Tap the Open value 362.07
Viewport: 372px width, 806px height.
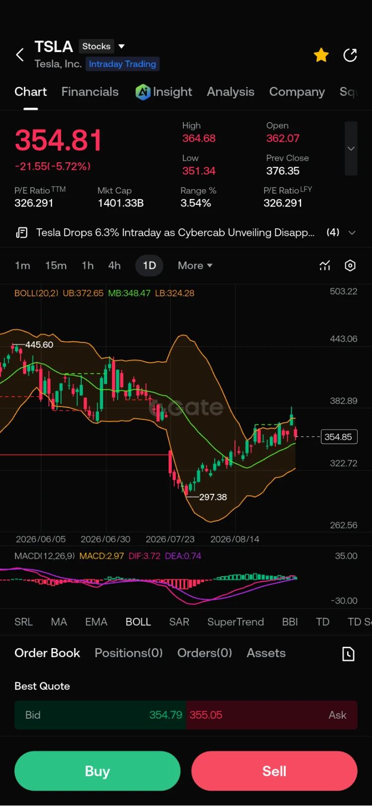(283, 138)
